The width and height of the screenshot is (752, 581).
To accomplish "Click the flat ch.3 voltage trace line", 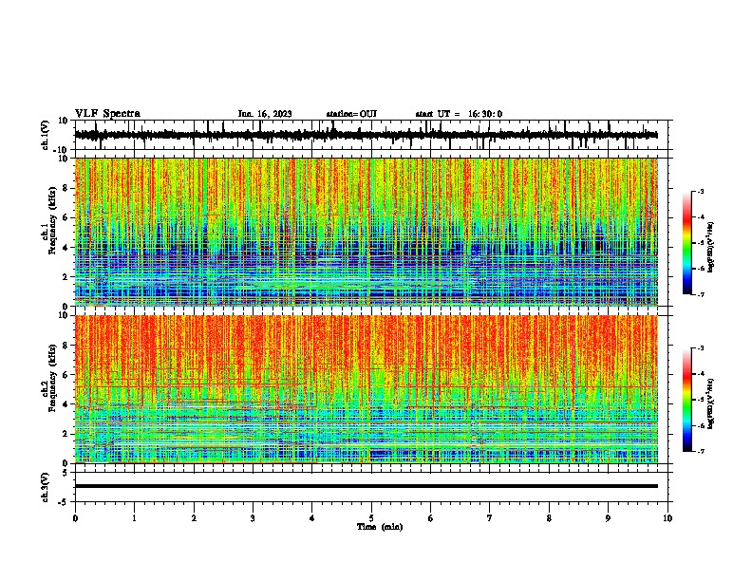I will tap(366, 486).
